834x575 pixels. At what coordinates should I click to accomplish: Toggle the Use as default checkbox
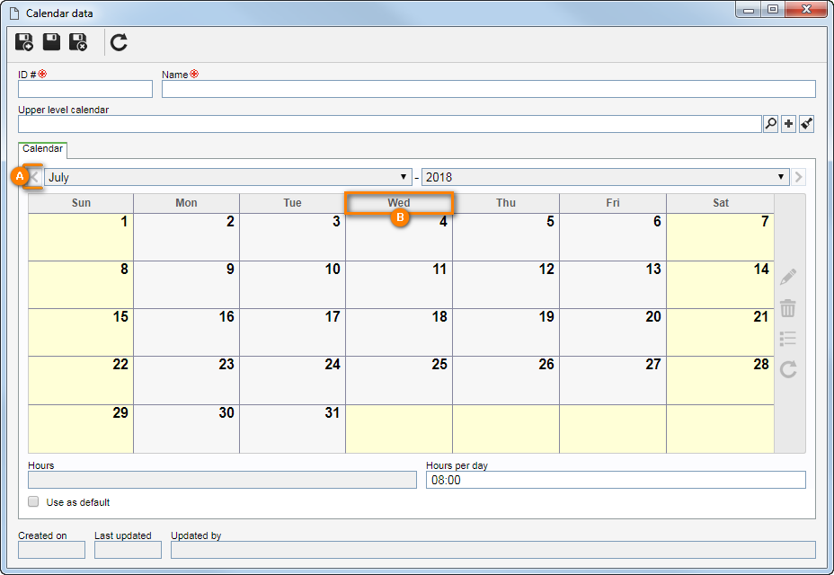[x=33, y=501]
